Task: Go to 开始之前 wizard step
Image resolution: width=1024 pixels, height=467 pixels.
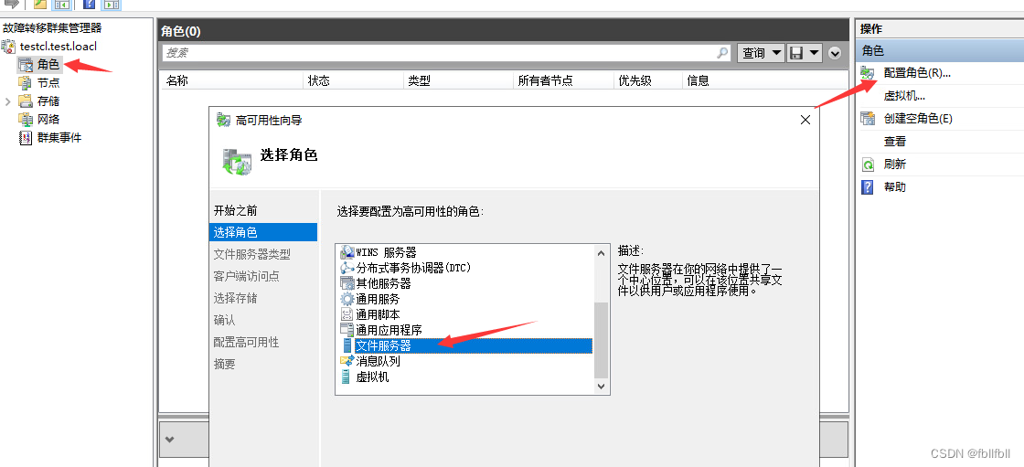Action: coord(235,210)
